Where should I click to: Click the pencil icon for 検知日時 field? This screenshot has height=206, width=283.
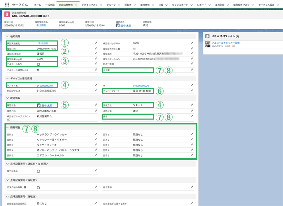click(x=96, y=48)
